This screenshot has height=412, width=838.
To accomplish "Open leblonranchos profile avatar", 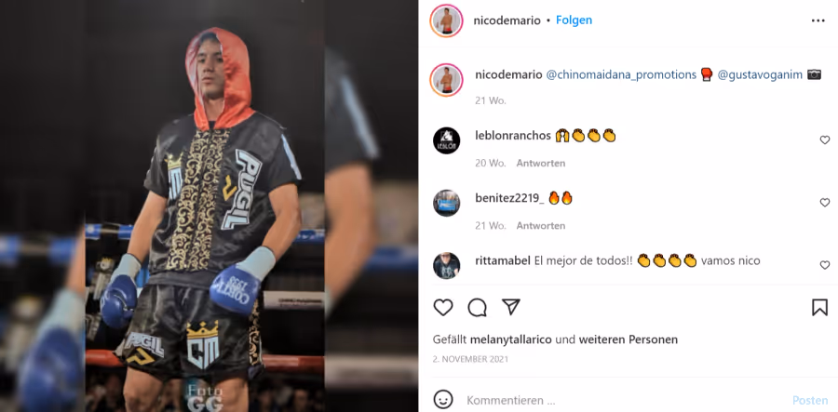I will click(x=446, y=140).
